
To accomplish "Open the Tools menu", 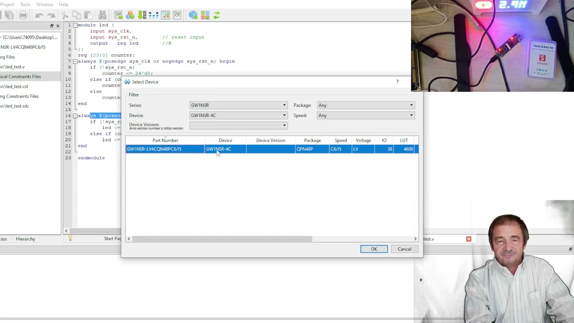I will click(25, 4).
